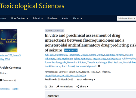Open author Ikue Mihara link
Screen dimensions: 136x98
point(61,55)
